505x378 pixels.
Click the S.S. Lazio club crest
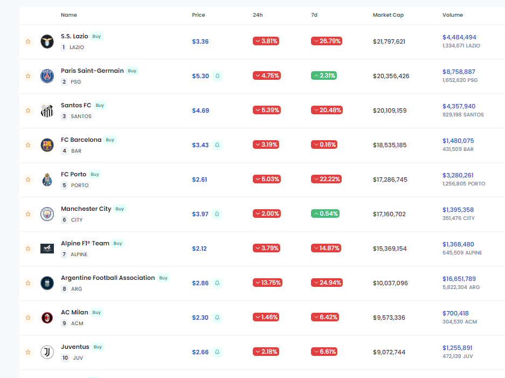pos(47,41)
